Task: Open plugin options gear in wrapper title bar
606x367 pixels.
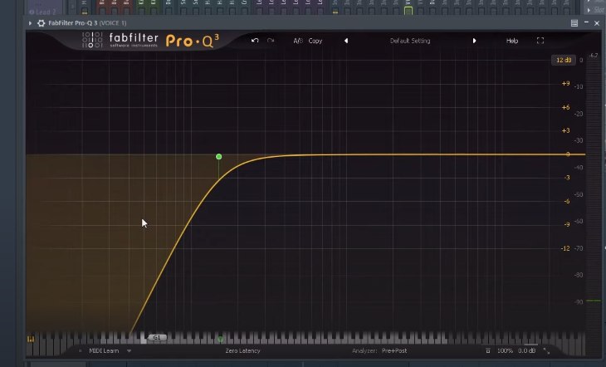Action: click(41, 23)
